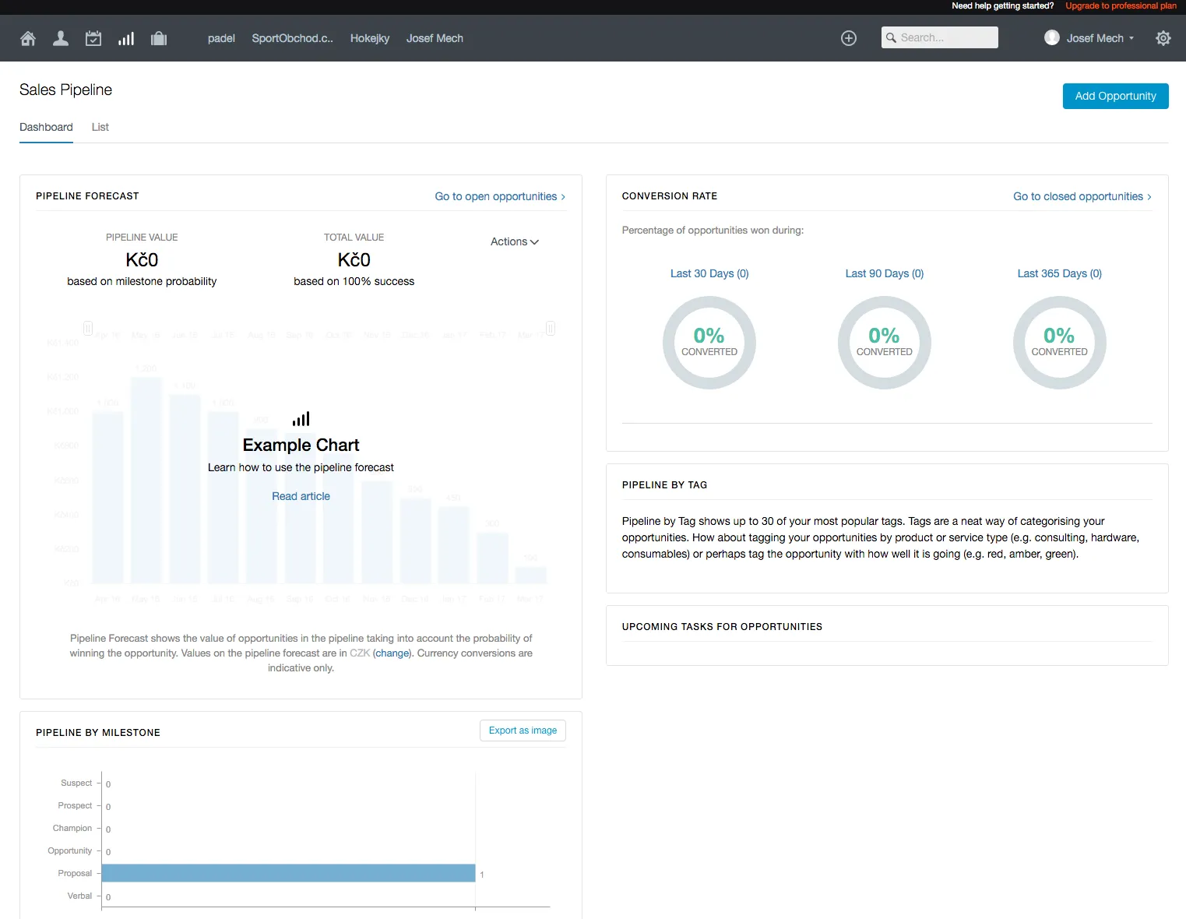Open the Read article link
The width and height of the screenshot is (1186, 919).
coord(301,496)
